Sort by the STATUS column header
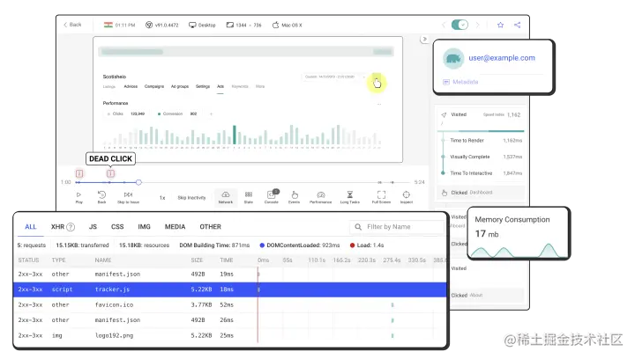 coord(28,260)
